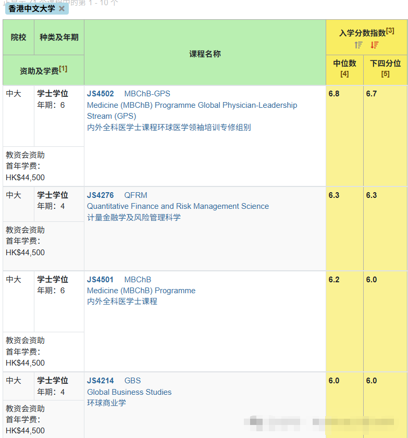
Task: Open programme code JS4276
Action: [x=101, y=195]
